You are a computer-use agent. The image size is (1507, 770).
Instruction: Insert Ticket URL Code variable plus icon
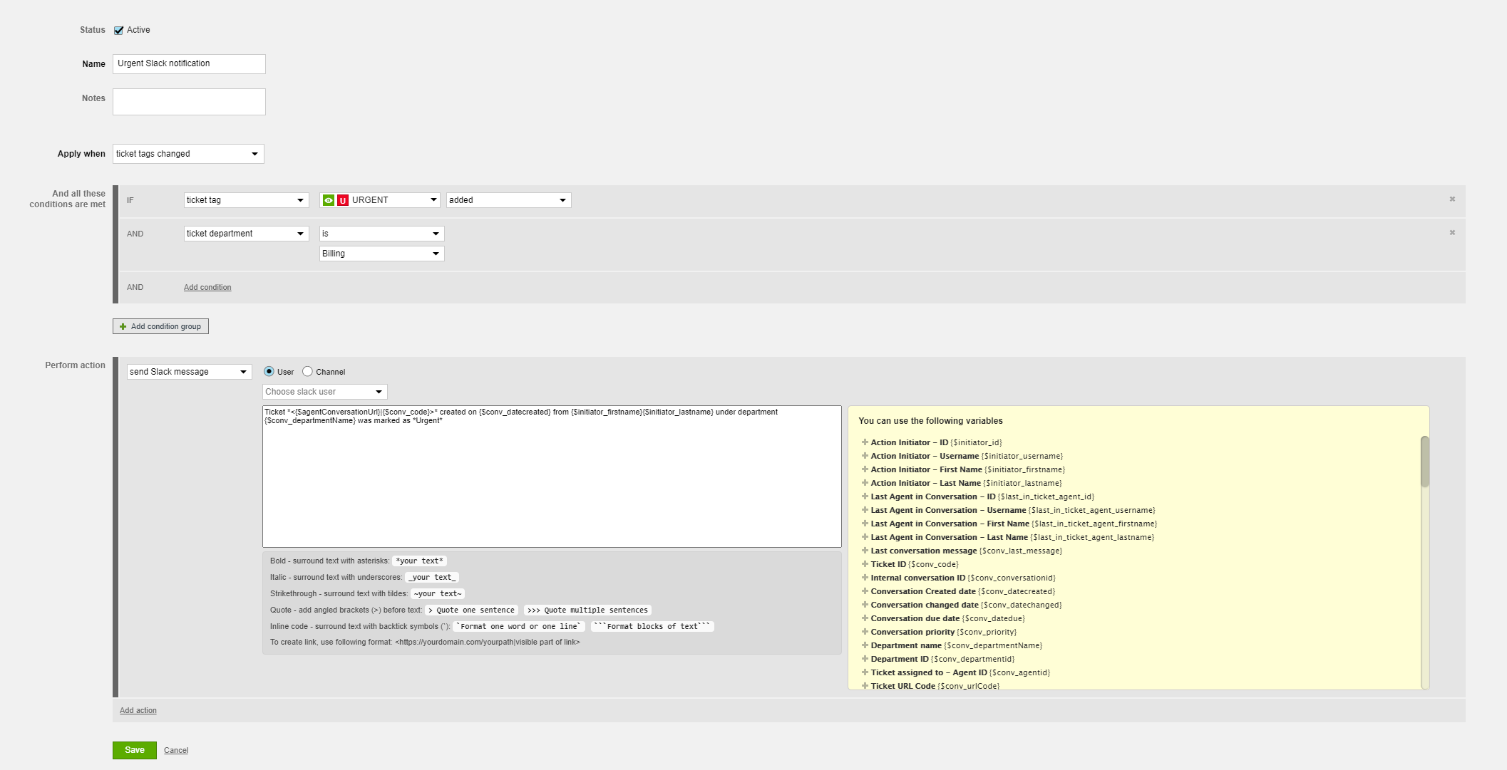pos(865,686)
